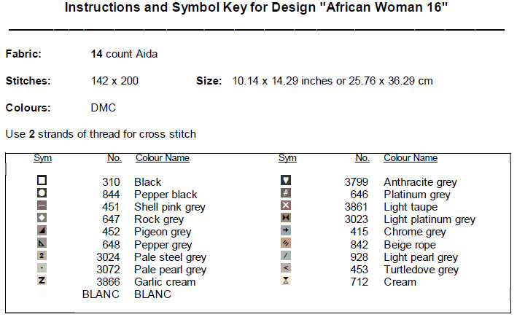Choose the Beige rope 842 colour swatch
This screenshot has height=317, width=517.
coord(286,243)
